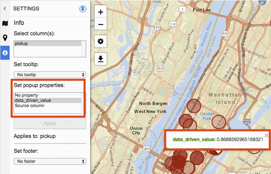271x174 pixels.
Task: Choose No property in popup properties
Action: click(x=48, y=95)
